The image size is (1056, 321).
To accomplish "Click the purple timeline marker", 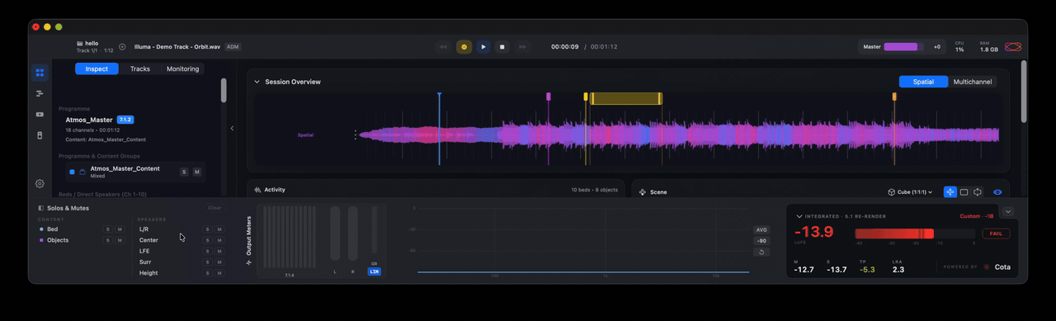I will coord(548,97).
